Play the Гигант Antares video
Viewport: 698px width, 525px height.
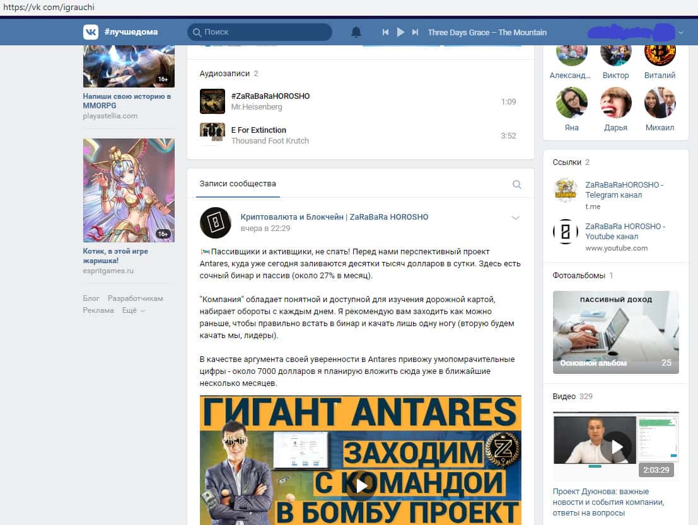361,485
